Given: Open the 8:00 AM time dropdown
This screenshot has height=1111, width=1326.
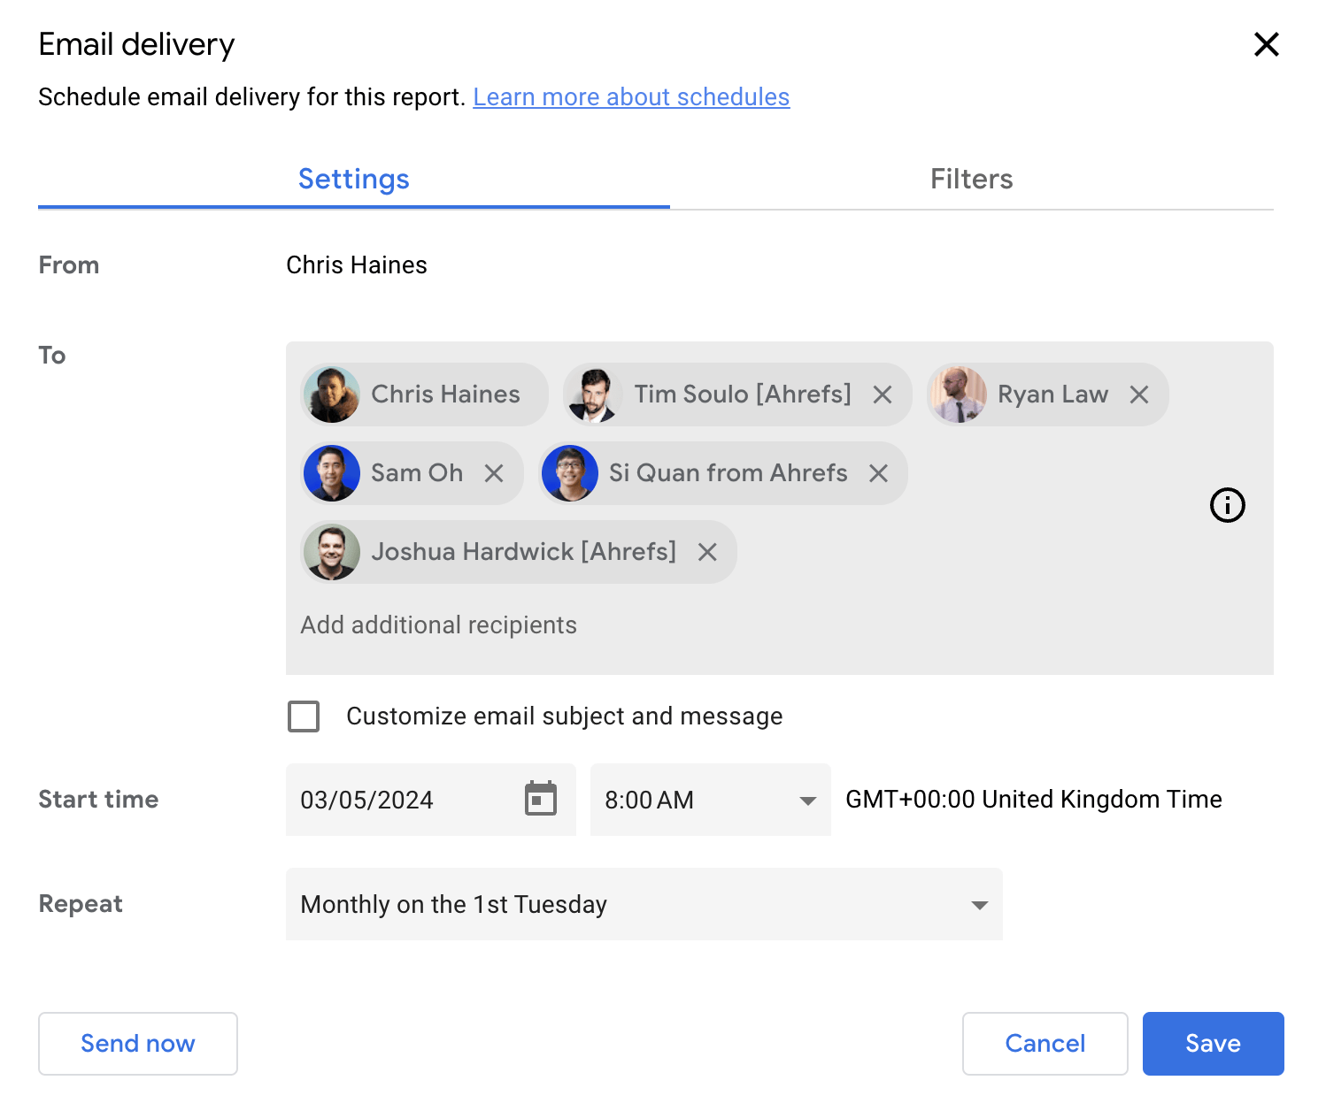Looking at the screenshot, I should (806, 800).
